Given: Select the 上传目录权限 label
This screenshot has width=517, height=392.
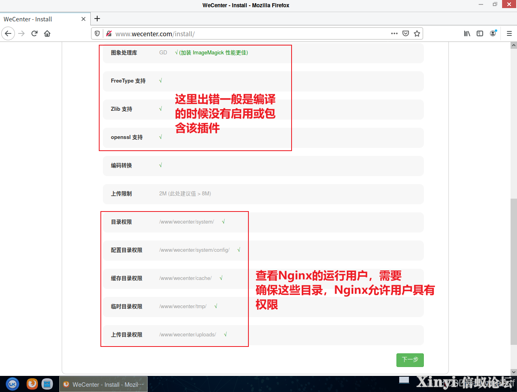Looking at the screenshot, I should [127, 335].
